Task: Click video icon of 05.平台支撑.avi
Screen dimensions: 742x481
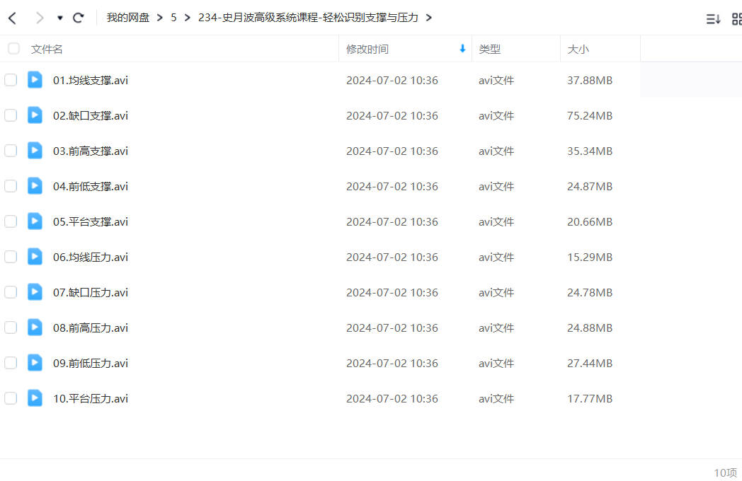Action: click(35, 221)
